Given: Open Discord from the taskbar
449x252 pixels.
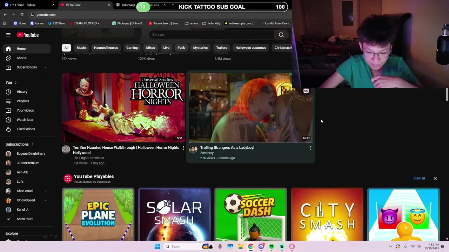Looking at the screenshot, I should pos(261,246).
